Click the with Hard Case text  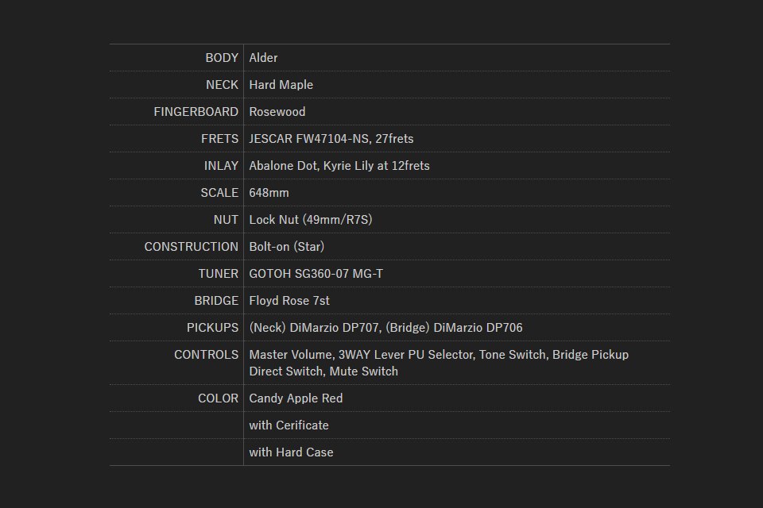coord(291,452)
